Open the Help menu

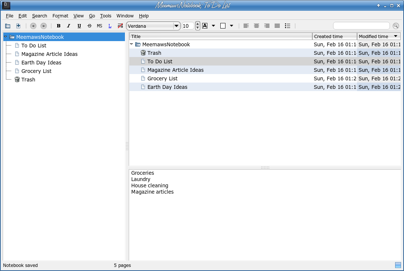point(144,16)
